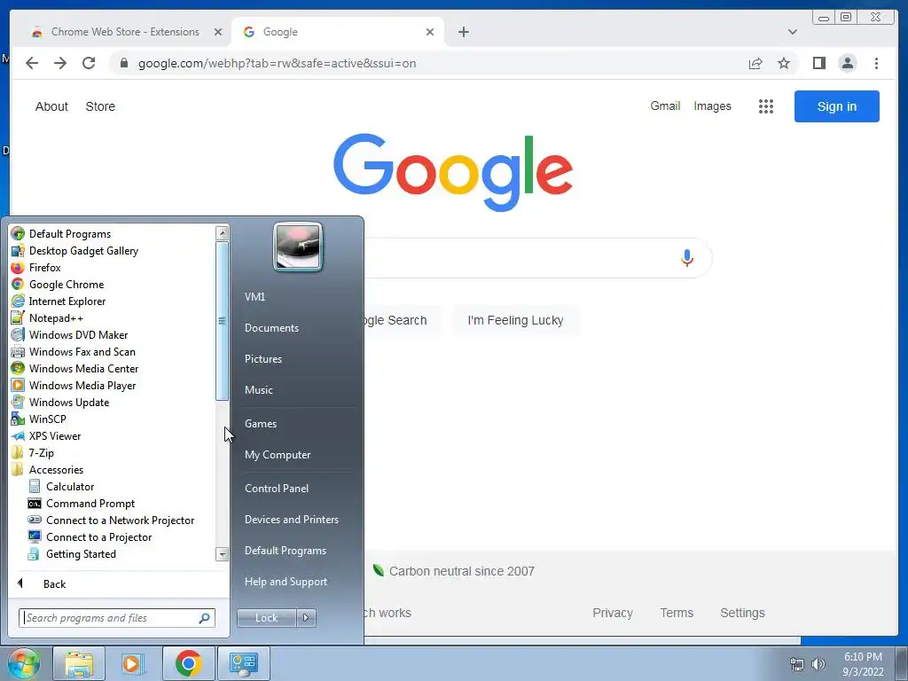
Task: Click the Chrome address bar URL
Action: (277, 63)
